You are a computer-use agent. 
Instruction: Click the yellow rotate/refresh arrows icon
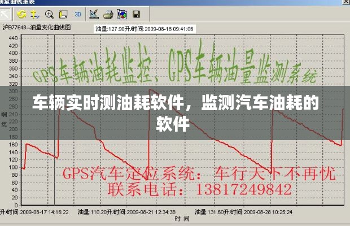(x=21, y=14)
